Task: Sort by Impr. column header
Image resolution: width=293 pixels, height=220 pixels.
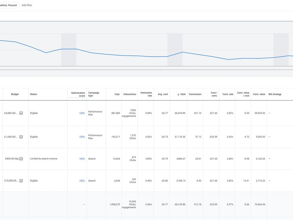Action: coord(117,94)
